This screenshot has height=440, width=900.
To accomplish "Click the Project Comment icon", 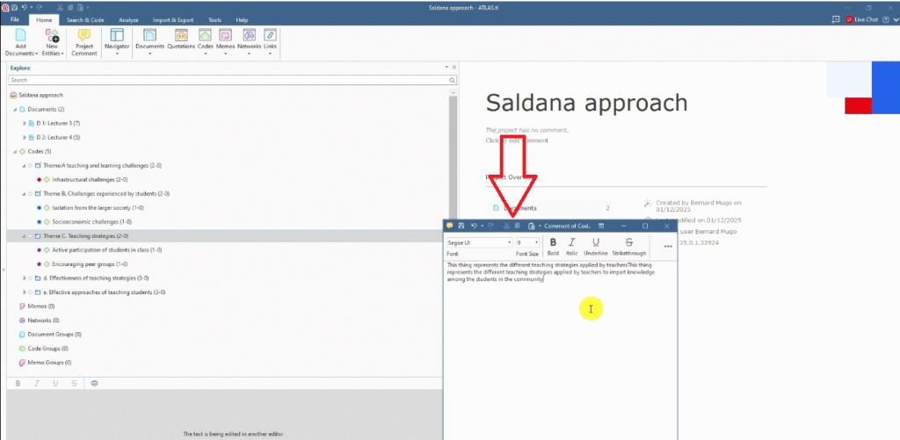I will click(84, 35).
